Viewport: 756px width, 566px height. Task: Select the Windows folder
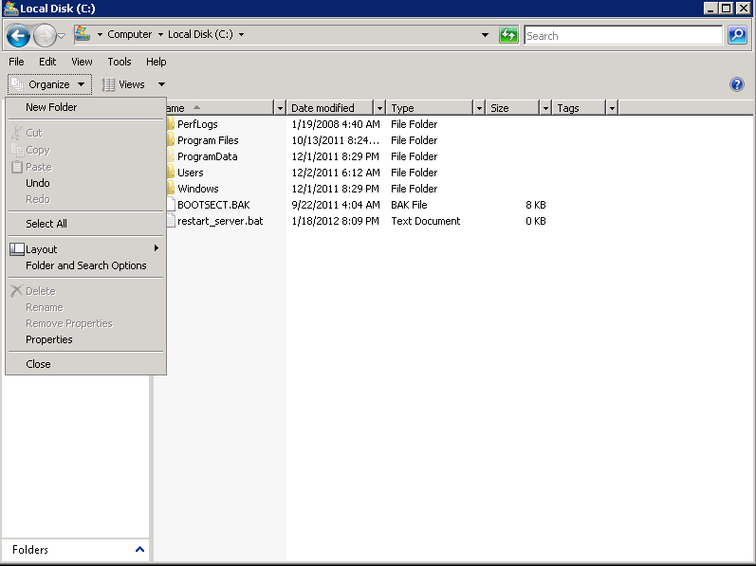point(197,189)
